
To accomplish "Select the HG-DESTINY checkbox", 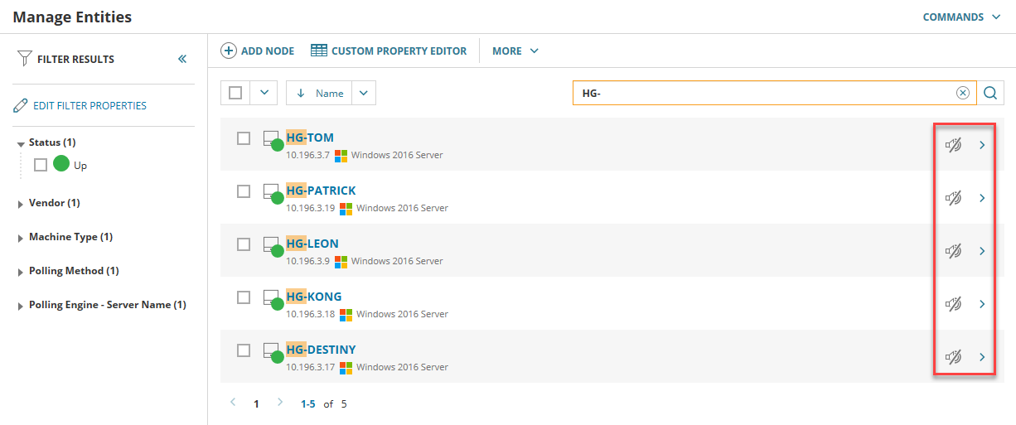I will click(244, 350).
